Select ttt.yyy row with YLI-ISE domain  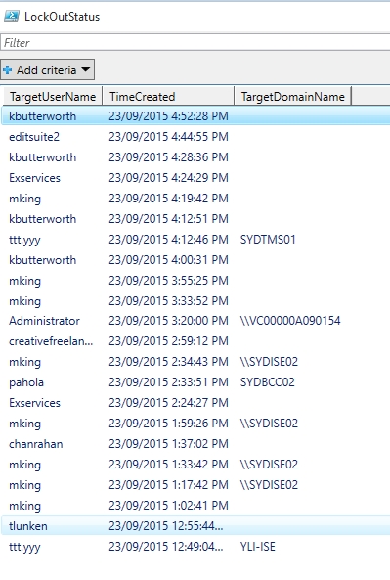pyautogui.click(x=195, y=547)
